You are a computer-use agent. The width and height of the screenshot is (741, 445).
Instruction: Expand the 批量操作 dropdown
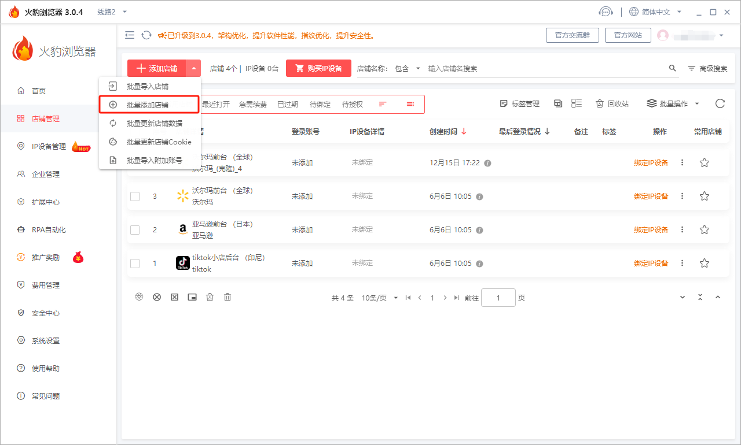click(x=672, y=103)
